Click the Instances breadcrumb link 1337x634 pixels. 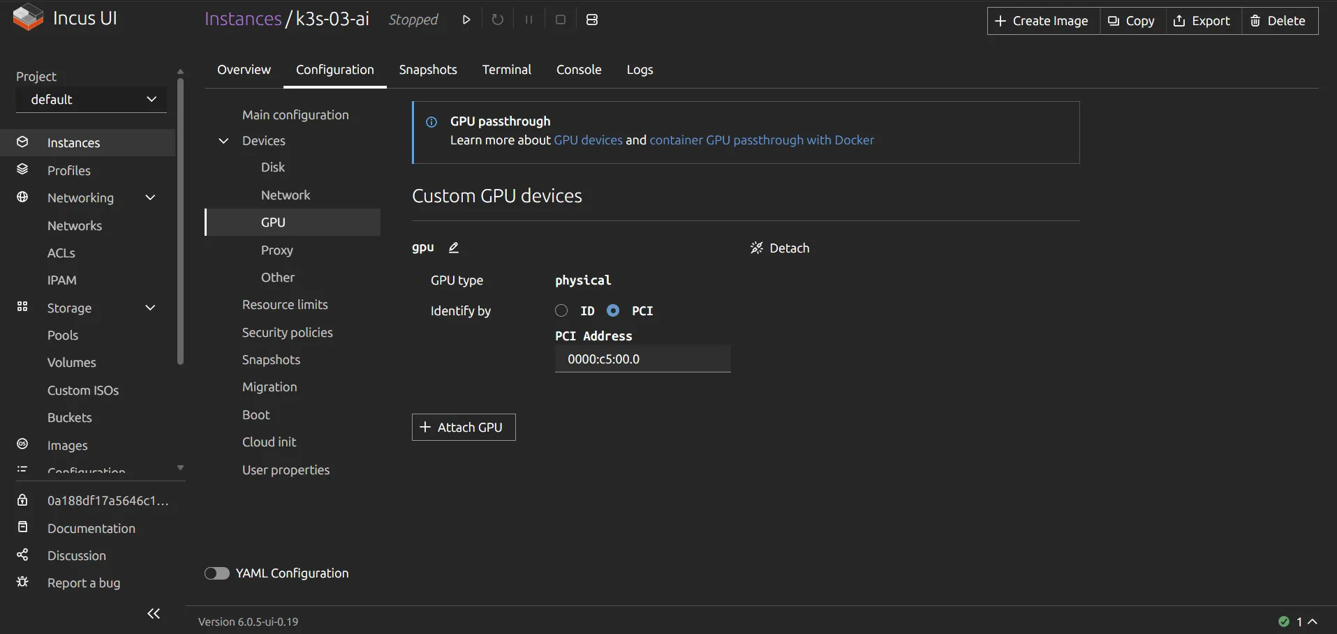coord(243,19)
